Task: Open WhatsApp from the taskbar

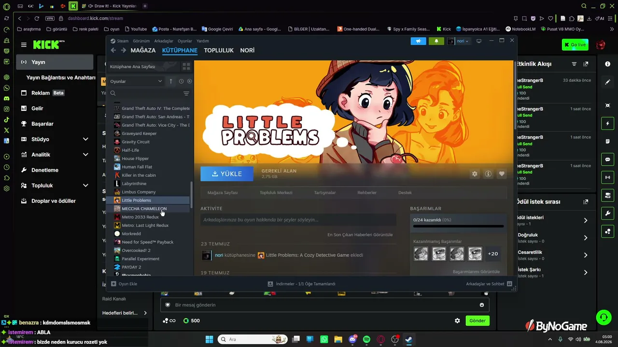Action: click(x=324, y=339)
